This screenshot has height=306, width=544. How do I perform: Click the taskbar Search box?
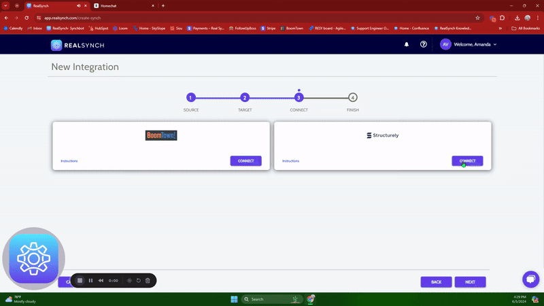pos(271,299)
